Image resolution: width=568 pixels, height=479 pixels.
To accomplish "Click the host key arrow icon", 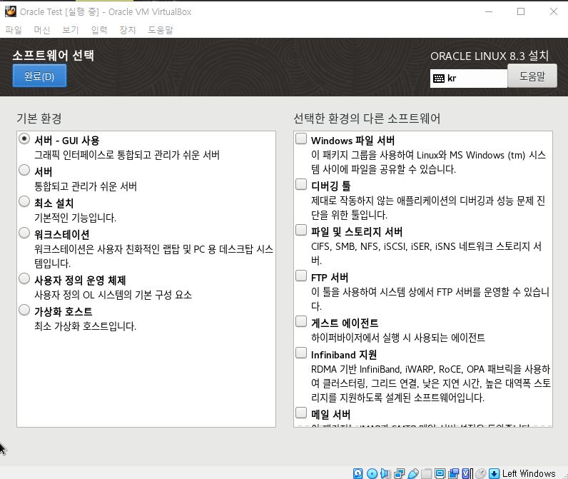I will (x=494, y=473).
